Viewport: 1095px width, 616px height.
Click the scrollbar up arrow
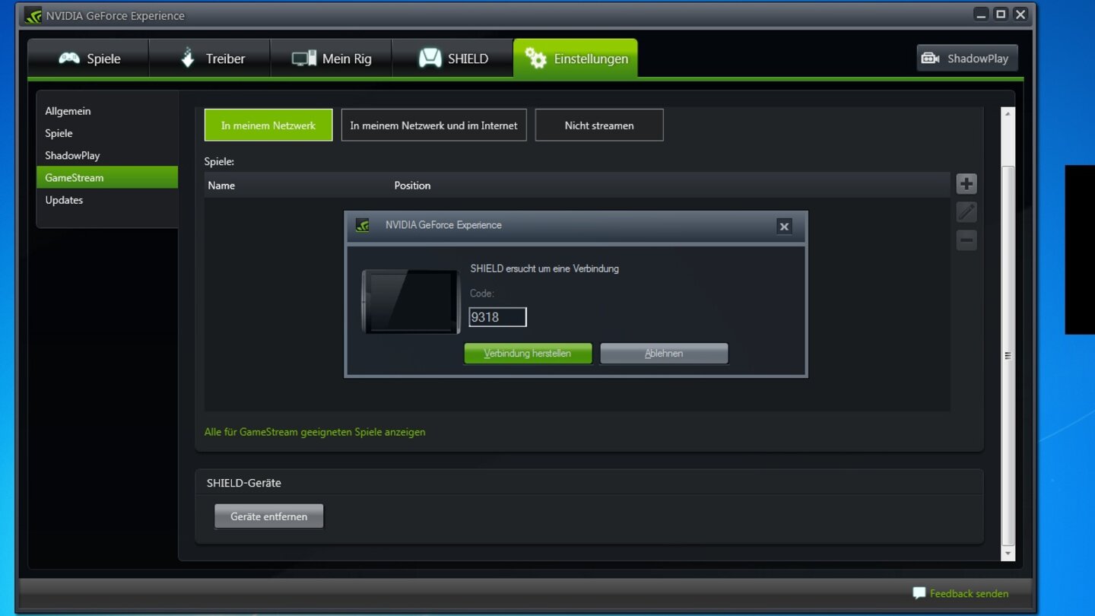(x=1008, y=114)
